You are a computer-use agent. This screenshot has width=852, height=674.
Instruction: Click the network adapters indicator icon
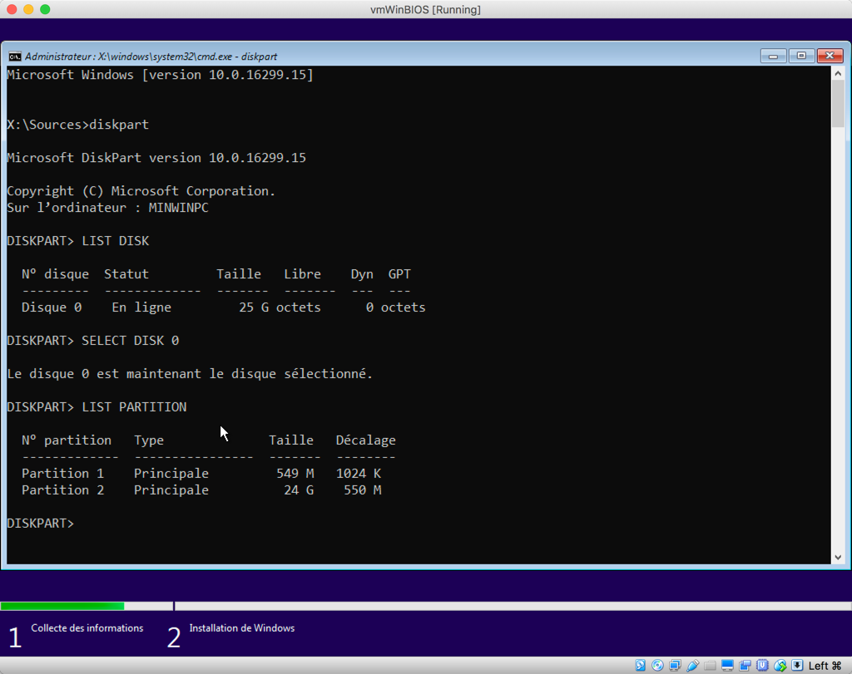(675, 666)
